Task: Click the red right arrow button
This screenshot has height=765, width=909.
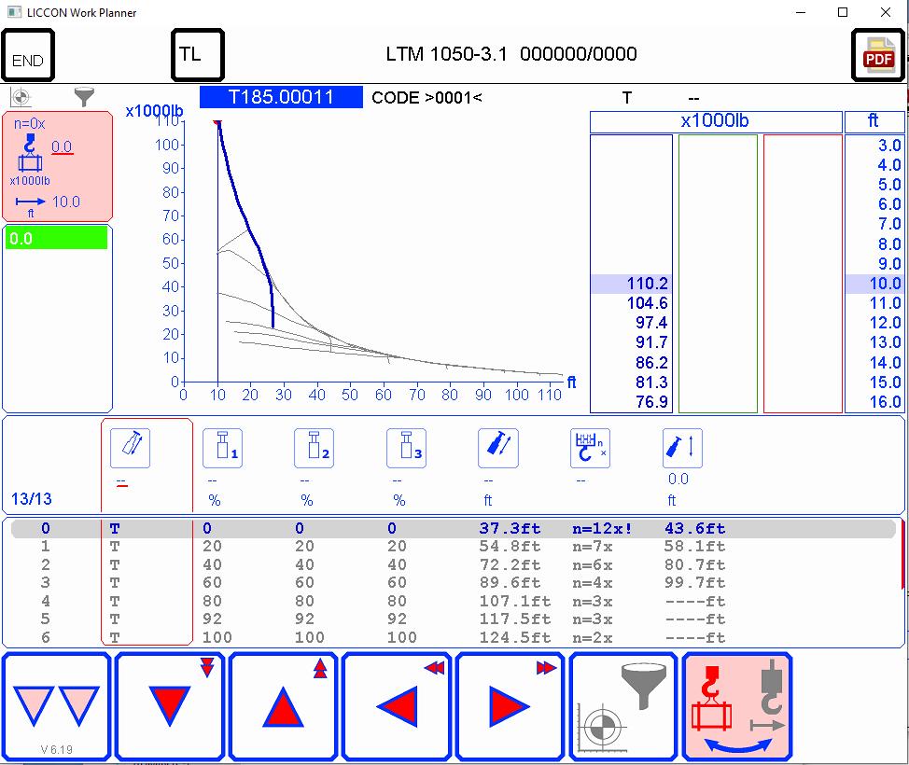Action: (510, 706)
